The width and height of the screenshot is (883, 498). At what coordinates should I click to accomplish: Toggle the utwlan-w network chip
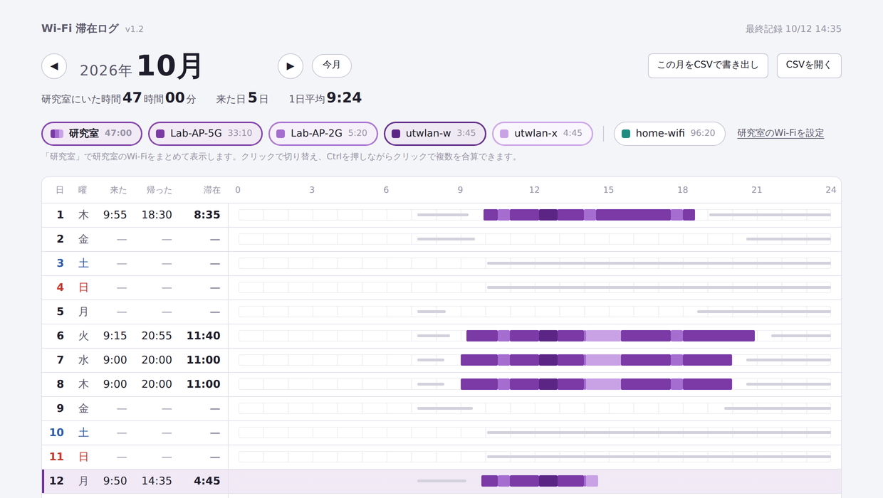tap(435, 134)
